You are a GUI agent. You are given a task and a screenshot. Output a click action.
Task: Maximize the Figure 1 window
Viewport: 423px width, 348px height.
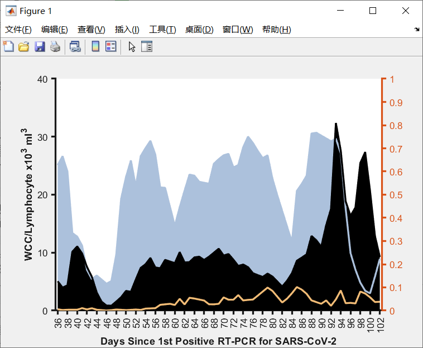(373, 11)
